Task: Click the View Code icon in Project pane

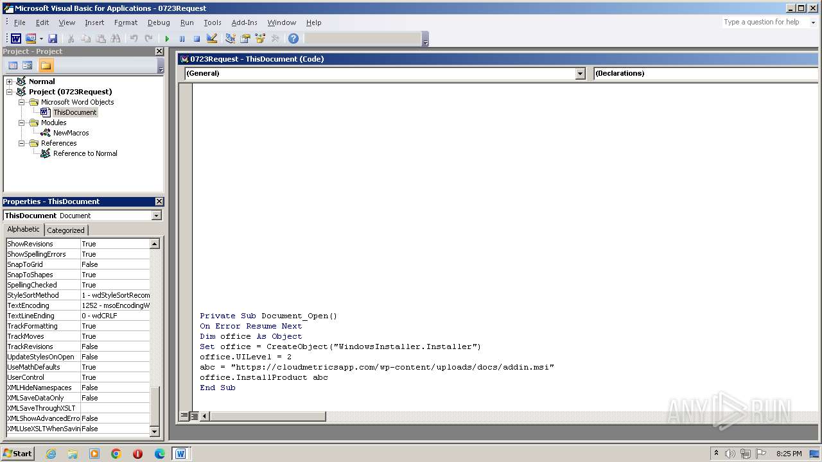Action: pos(13,65)
